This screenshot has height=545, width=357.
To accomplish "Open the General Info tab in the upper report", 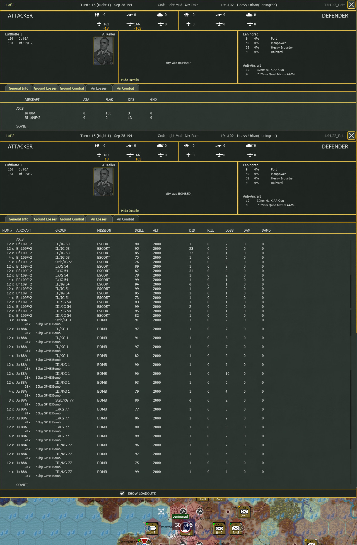I will coord(18,88).
